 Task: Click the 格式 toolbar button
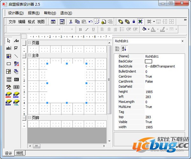click(31, 22)
